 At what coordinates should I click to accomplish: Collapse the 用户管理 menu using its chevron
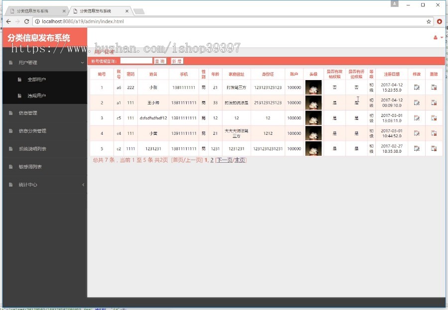pyautogui.click(x=82, y=63)
